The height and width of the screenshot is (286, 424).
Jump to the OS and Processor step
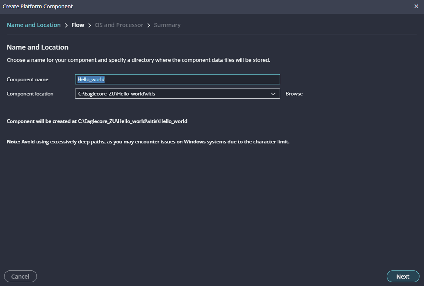coord(119,25)
